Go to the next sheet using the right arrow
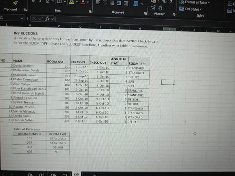 click(x=12, y=174)
